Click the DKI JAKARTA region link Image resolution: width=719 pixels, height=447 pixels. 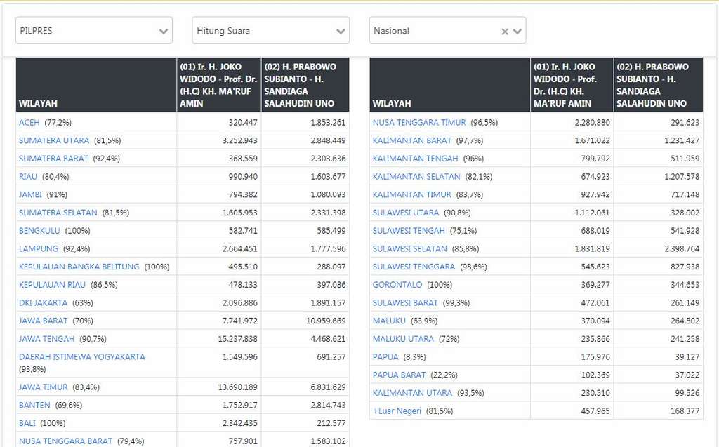coord(44,302)
